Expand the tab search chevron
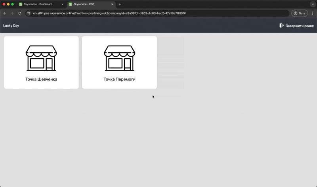The image size is (317, 187). [x=312, y=4]
